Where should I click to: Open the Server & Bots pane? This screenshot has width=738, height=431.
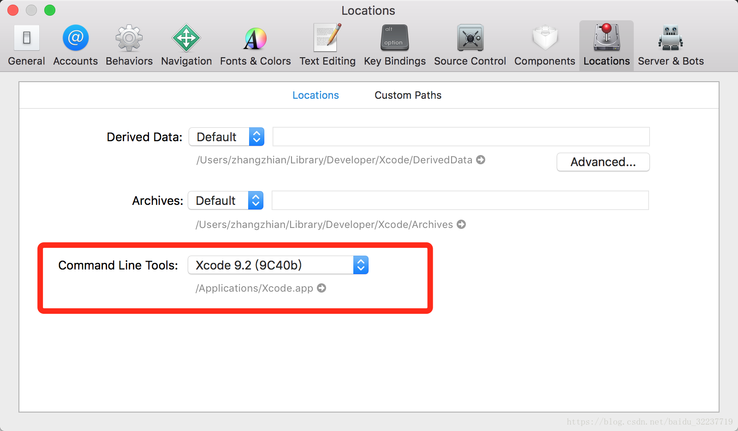coord(671,45)
